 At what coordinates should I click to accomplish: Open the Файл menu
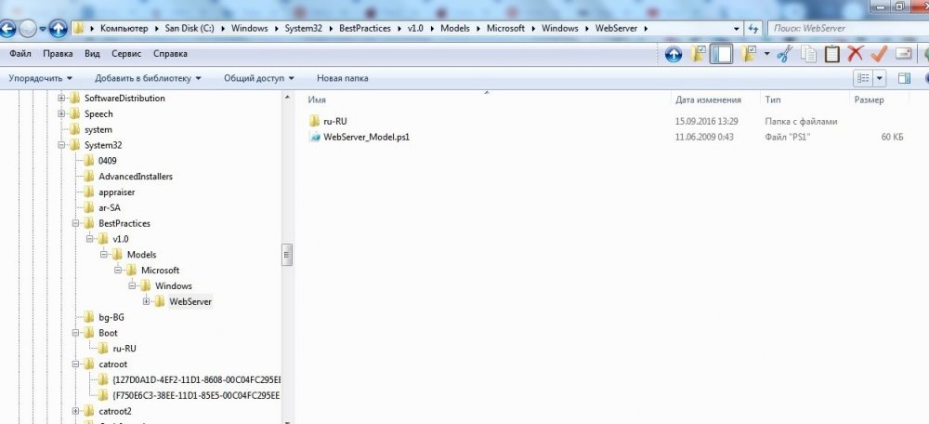(20, 53)
